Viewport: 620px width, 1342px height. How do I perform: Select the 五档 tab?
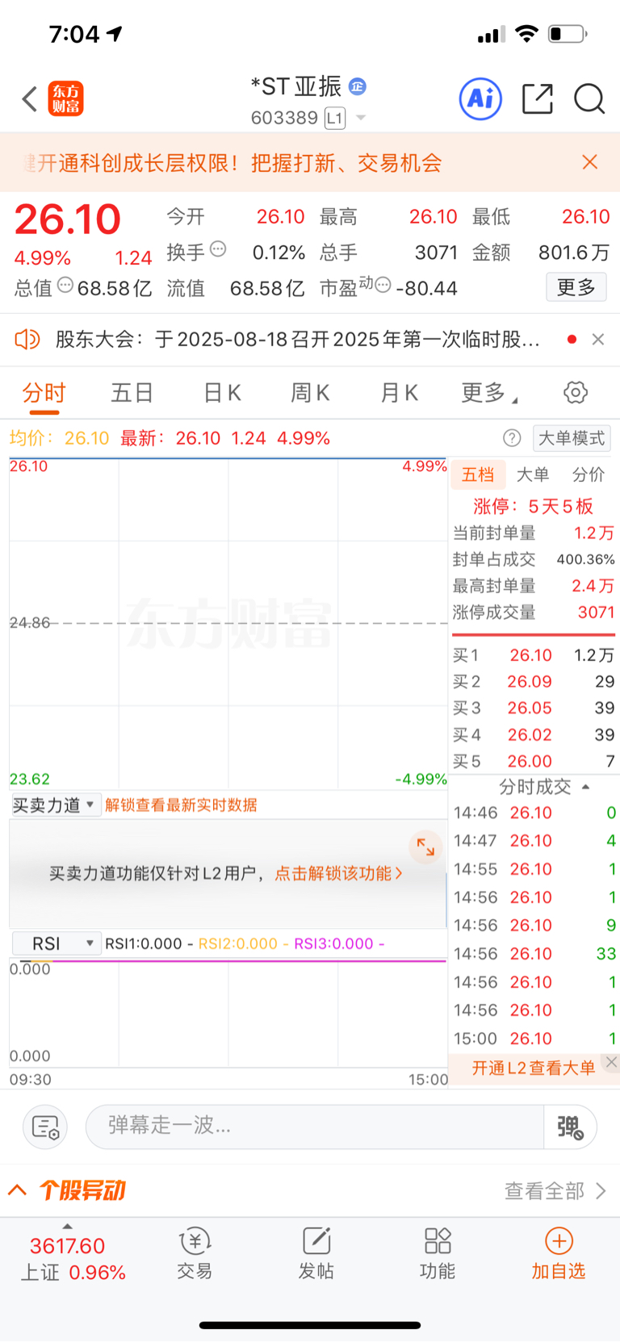(478, 475)
